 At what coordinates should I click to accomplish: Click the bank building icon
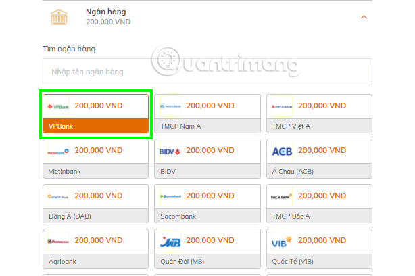click(59, 17)
